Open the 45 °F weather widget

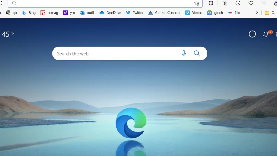click(x=8, y=34)
